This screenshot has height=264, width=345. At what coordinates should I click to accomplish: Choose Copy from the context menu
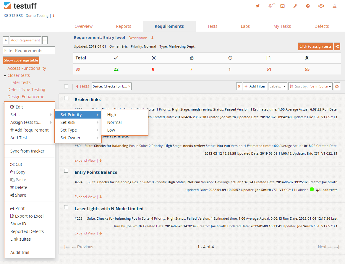point(18,172)
